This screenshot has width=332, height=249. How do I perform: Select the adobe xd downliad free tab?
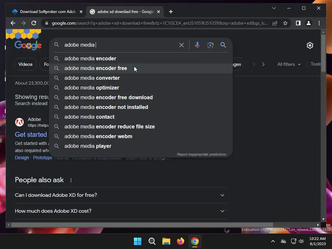coord(125,12)
